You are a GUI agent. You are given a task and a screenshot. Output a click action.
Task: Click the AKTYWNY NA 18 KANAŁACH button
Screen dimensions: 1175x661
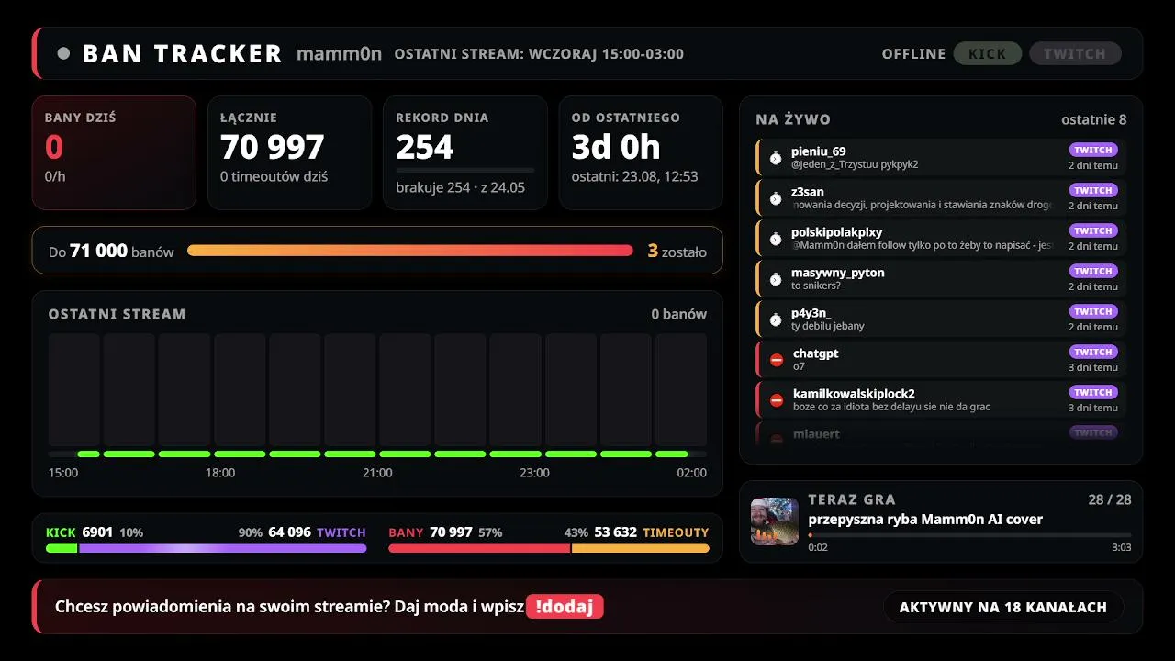(x=1003, y=607)
